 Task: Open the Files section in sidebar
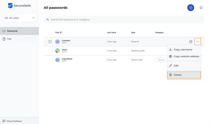pos(19,39)
